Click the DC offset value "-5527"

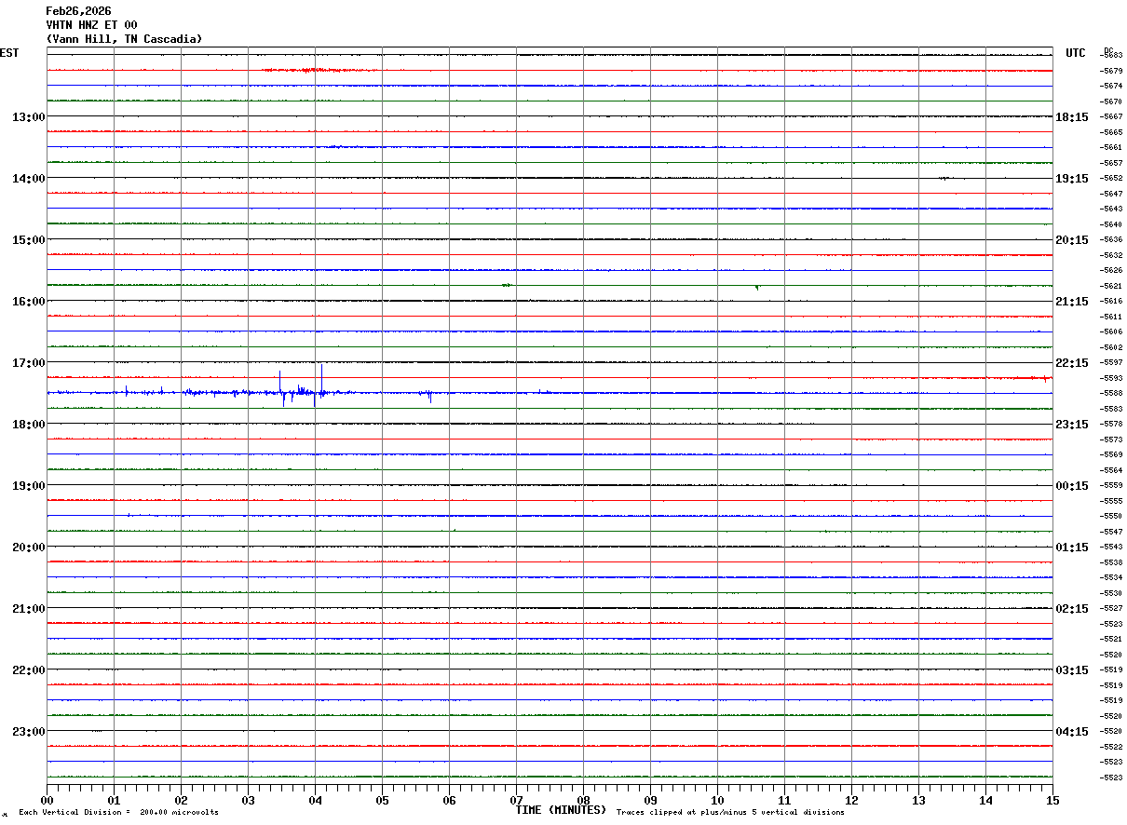click(1111, 608)
